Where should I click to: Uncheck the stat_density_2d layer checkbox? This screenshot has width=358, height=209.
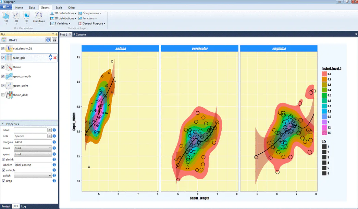[3, 48]
